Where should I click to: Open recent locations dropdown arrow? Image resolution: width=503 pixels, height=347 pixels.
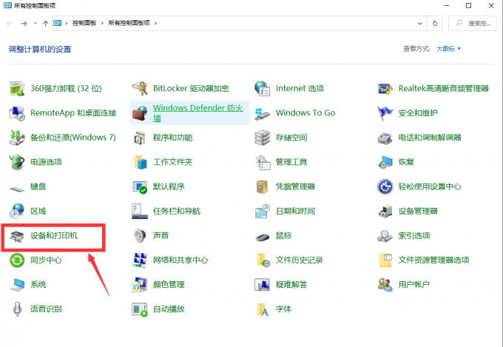click(x=36, y=23)
